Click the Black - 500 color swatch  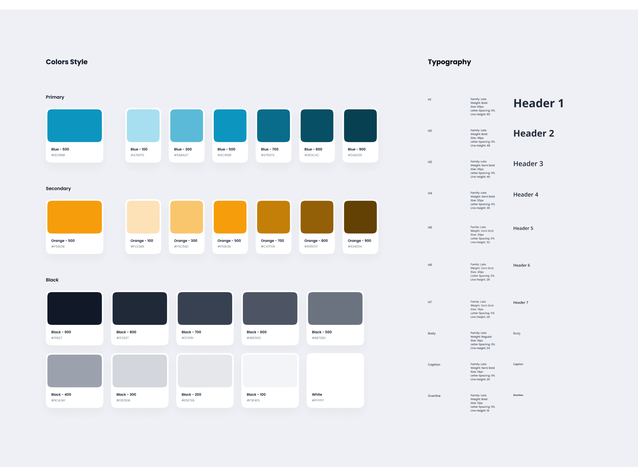pos(335,308)
